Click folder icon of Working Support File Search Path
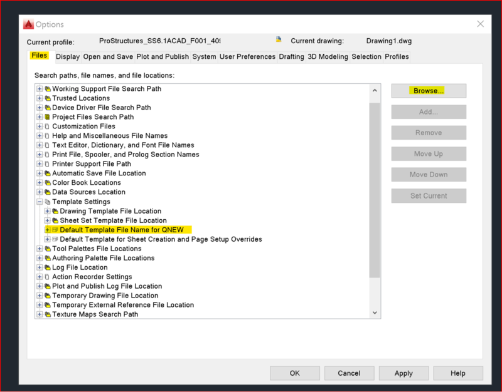 pos(48,89)
